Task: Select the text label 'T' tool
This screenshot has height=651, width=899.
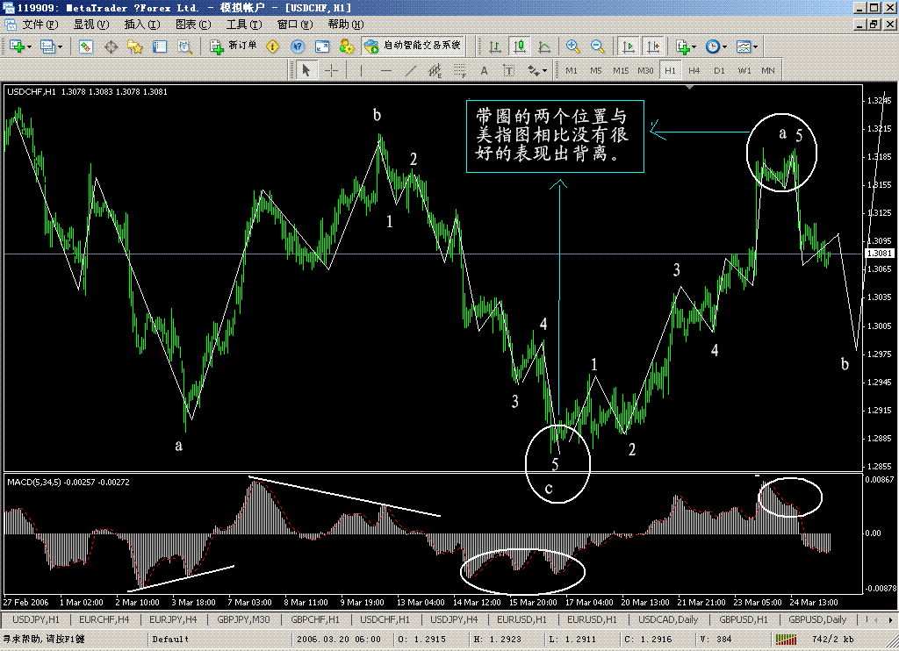Action: click(x=509, y=70)
